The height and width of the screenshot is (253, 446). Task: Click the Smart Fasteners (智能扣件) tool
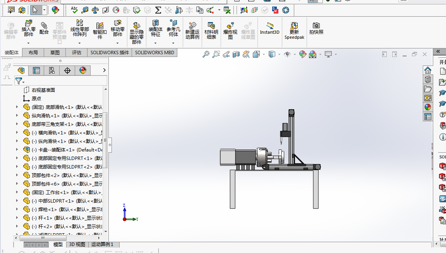99,31
